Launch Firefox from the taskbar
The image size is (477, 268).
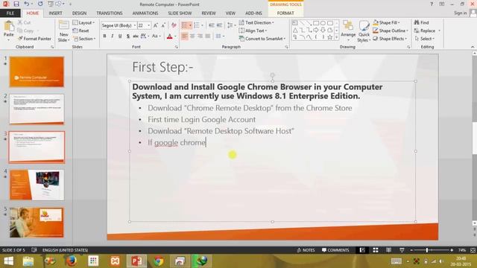point(71,261)
